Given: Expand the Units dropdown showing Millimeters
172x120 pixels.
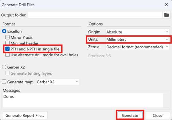Looking at the screenshot, I should pyautogui.click(x=138, y=39).
